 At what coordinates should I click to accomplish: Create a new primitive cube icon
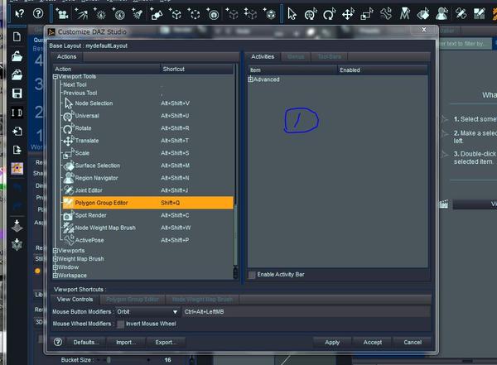tap(176, 14)
